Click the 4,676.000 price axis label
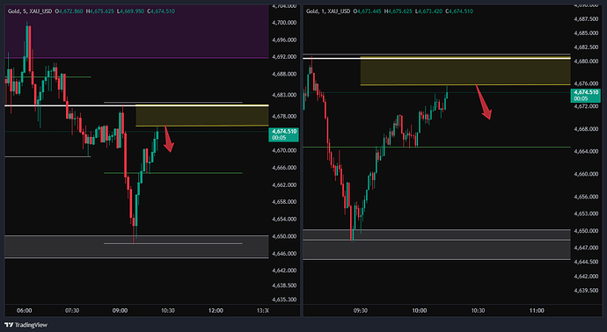This screenshot has height=332, width=607. click(587, 83)
